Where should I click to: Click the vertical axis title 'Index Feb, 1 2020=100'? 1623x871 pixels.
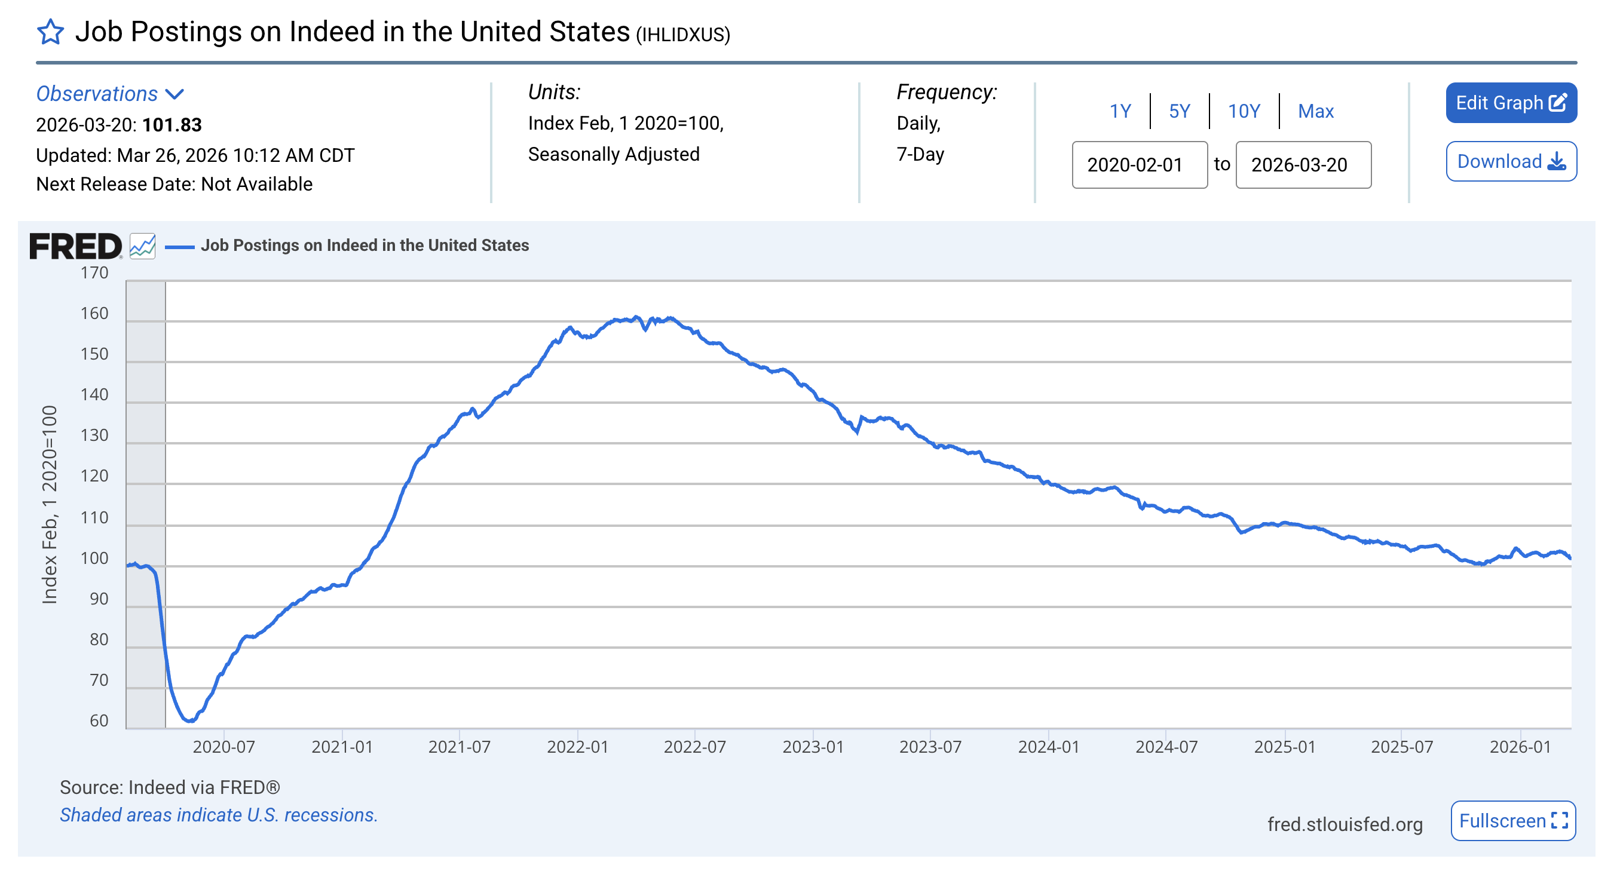(x=49, y=504)
